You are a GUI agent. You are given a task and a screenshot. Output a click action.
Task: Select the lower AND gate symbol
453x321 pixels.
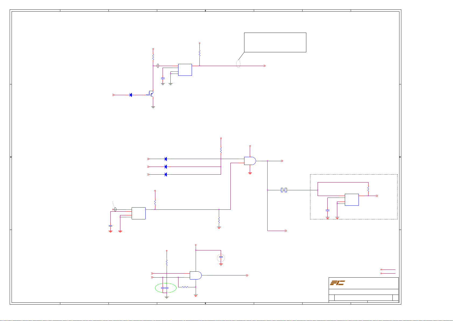[196, 275]
